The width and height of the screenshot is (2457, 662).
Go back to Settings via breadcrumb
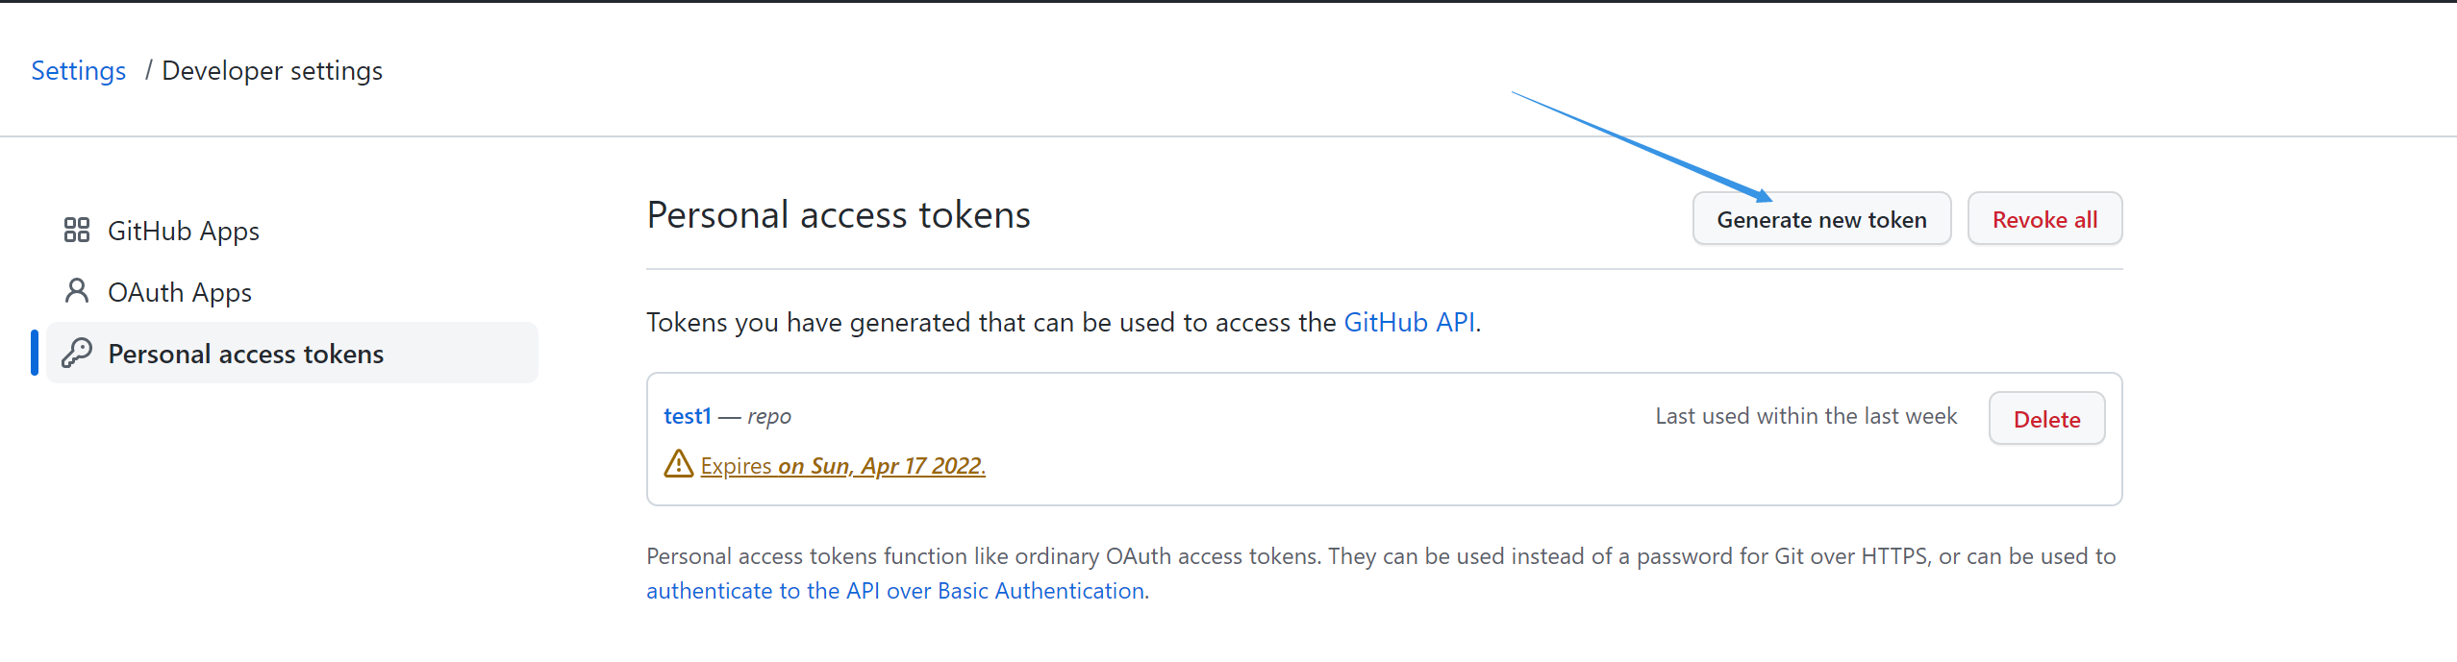point(78,70)
